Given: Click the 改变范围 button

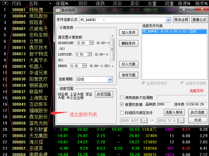Looking at the screenshot, I should 104,94.
